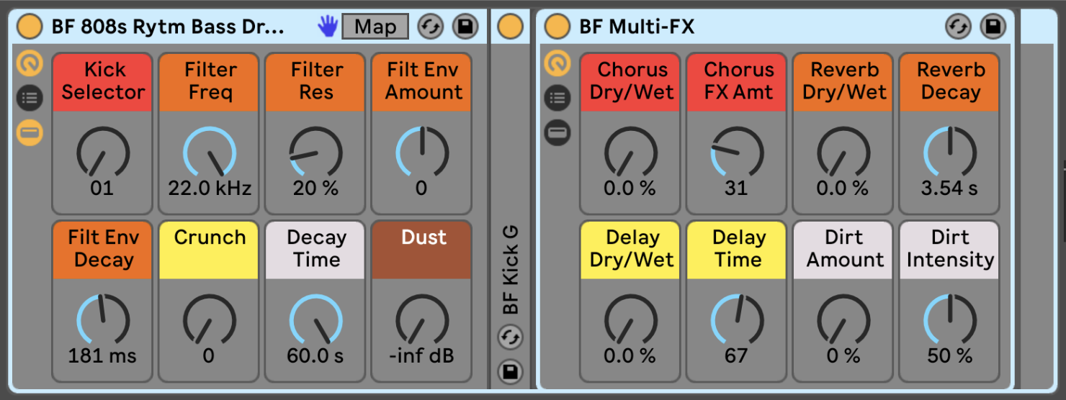Toggle BF 808s Rytm Bass Drum rack activator
This screenshot has height=400, width=1066.
[30, 27]
